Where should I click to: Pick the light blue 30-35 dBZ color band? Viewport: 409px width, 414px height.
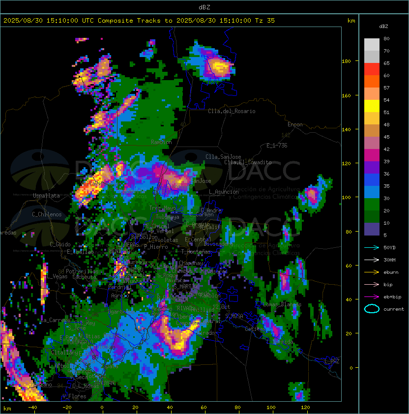[x=372, y=192]
